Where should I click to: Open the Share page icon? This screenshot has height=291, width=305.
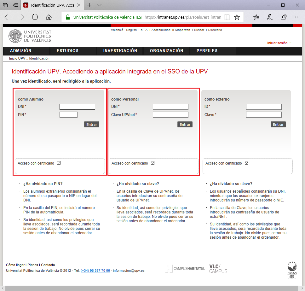pos(284,17)
